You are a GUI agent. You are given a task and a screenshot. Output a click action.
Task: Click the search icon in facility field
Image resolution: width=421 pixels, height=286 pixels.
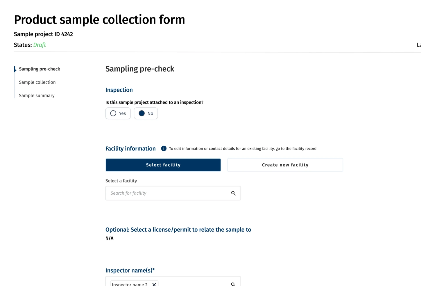(x=233, y=193)
